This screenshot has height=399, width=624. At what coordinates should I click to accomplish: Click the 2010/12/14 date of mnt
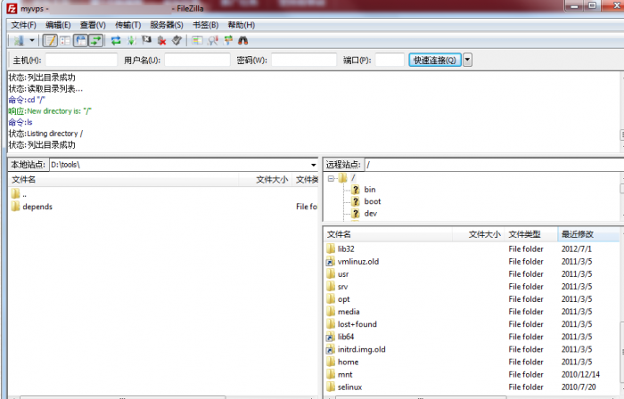tap(580, 374)
